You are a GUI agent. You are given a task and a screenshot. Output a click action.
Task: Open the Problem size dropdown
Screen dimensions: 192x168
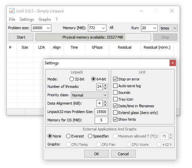[x=48, y=28]
